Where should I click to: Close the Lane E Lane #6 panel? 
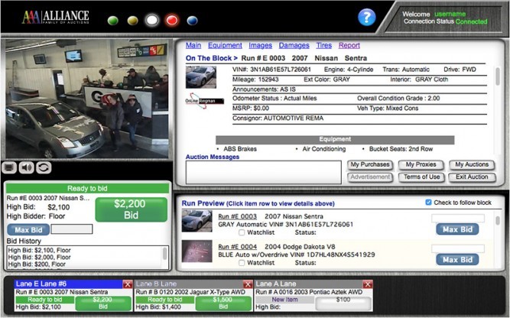(127, 284)
